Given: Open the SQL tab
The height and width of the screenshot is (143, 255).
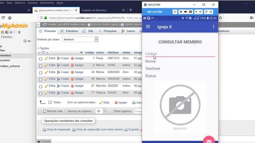Looking at the screenshot, I should tap(88, 31).
